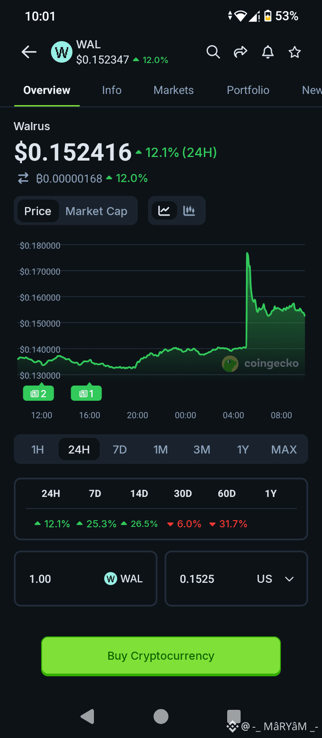Select the 7D chart range
The width and height of the screenshot is (322, 738).
coord(120,450)
